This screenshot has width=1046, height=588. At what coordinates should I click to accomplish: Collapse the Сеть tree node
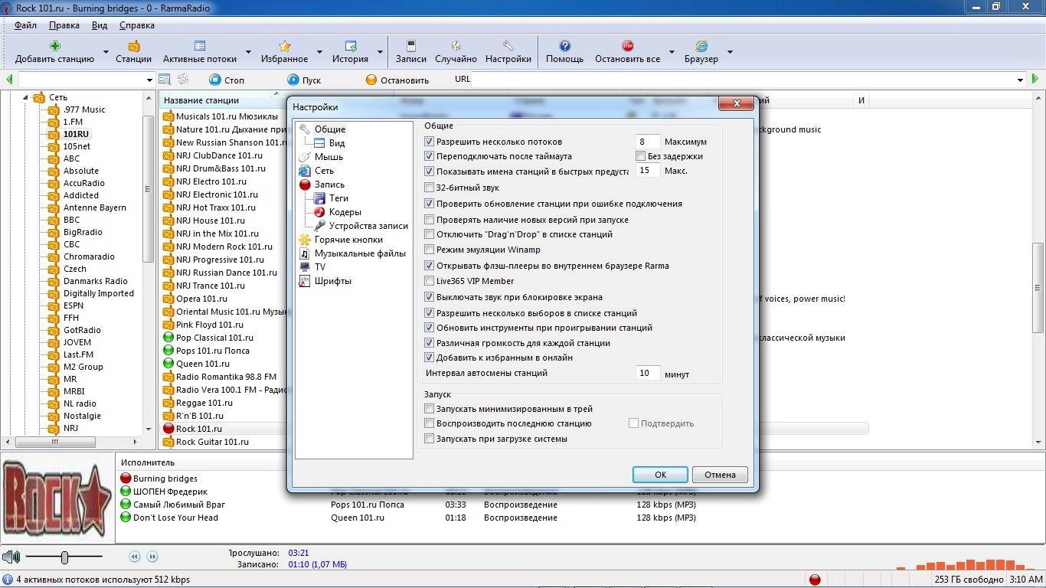coord(25,97)
